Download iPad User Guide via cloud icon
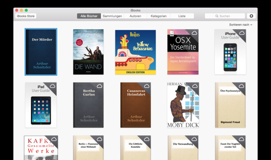This screenshot has height=160, width=271. tap(53, 86)
